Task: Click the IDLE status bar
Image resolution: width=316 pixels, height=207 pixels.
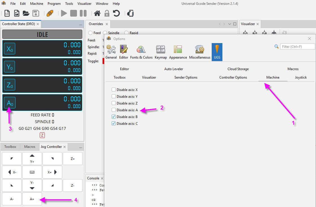Action: click(x=42, y=34)
